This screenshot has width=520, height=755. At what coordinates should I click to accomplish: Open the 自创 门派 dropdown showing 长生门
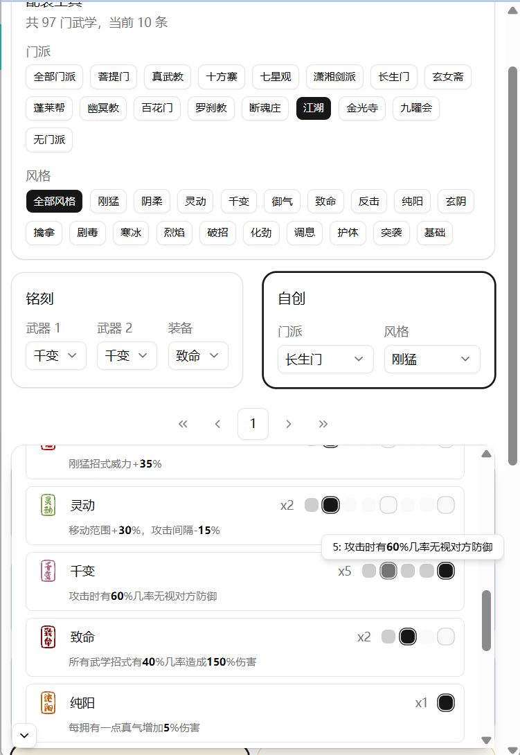tap(325, 359)
